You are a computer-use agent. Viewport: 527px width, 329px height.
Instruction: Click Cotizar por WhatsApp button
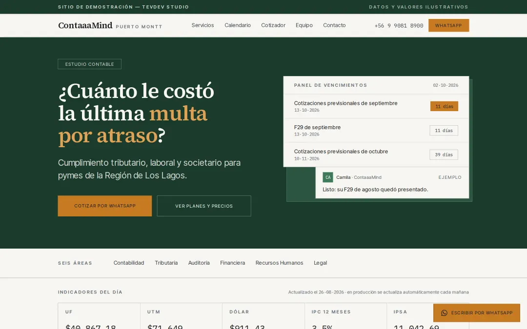[105, 206]
